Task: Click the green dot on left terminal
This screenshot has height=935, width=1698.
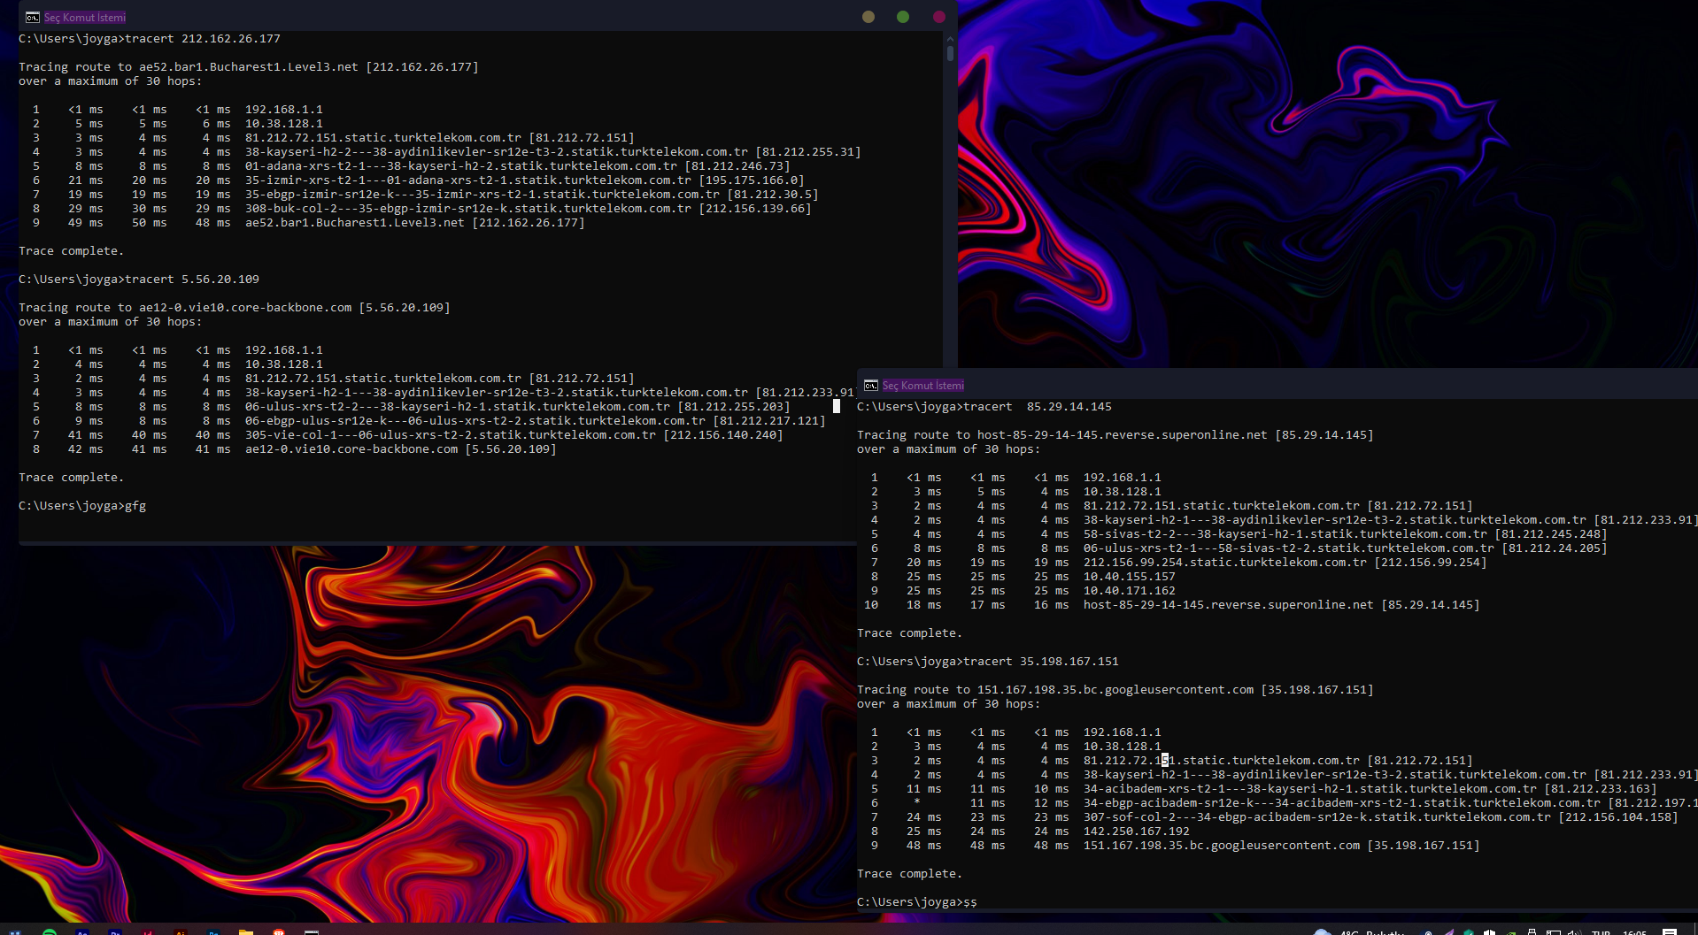Action: click(903, 17)
